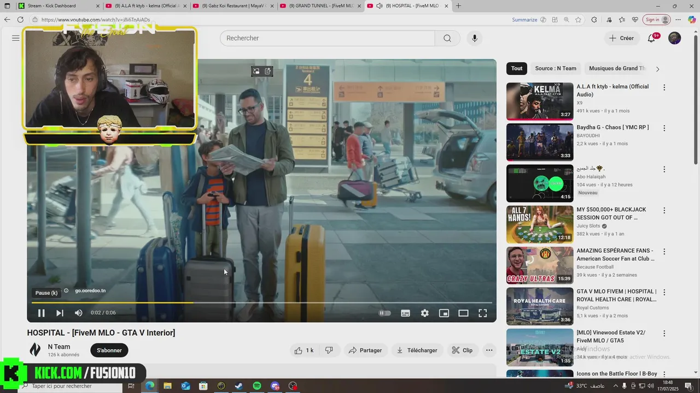Open YouTube notifications bell
Screen dimensions: 700x393
click(x=651, y=38)
